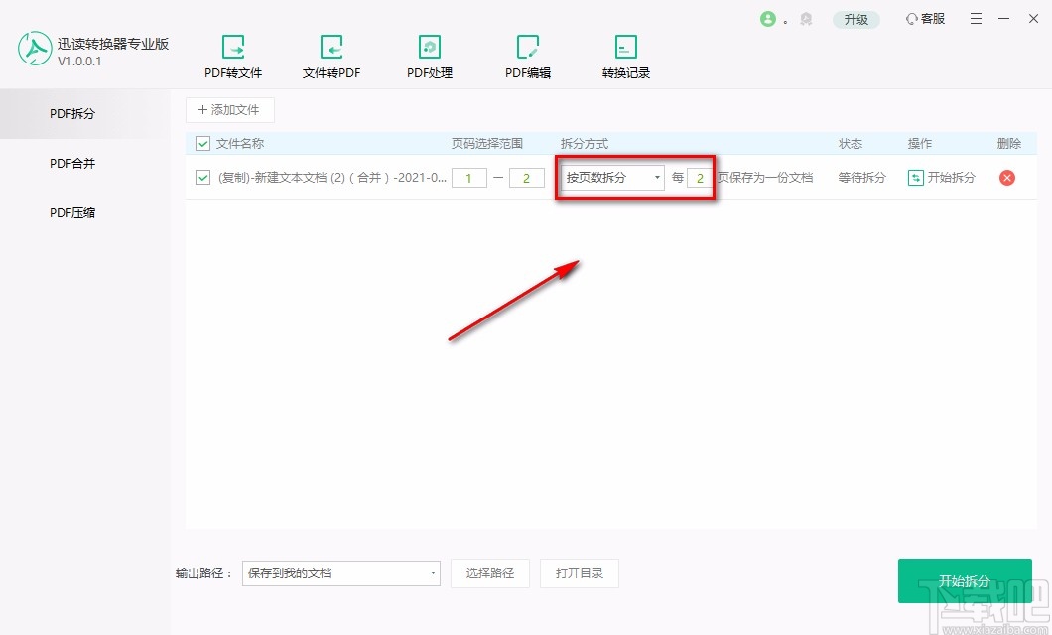The height and width of the screenshot is (635, 1052).
Task: Open the hamburger menu near window controls
Action: [976, 18]
